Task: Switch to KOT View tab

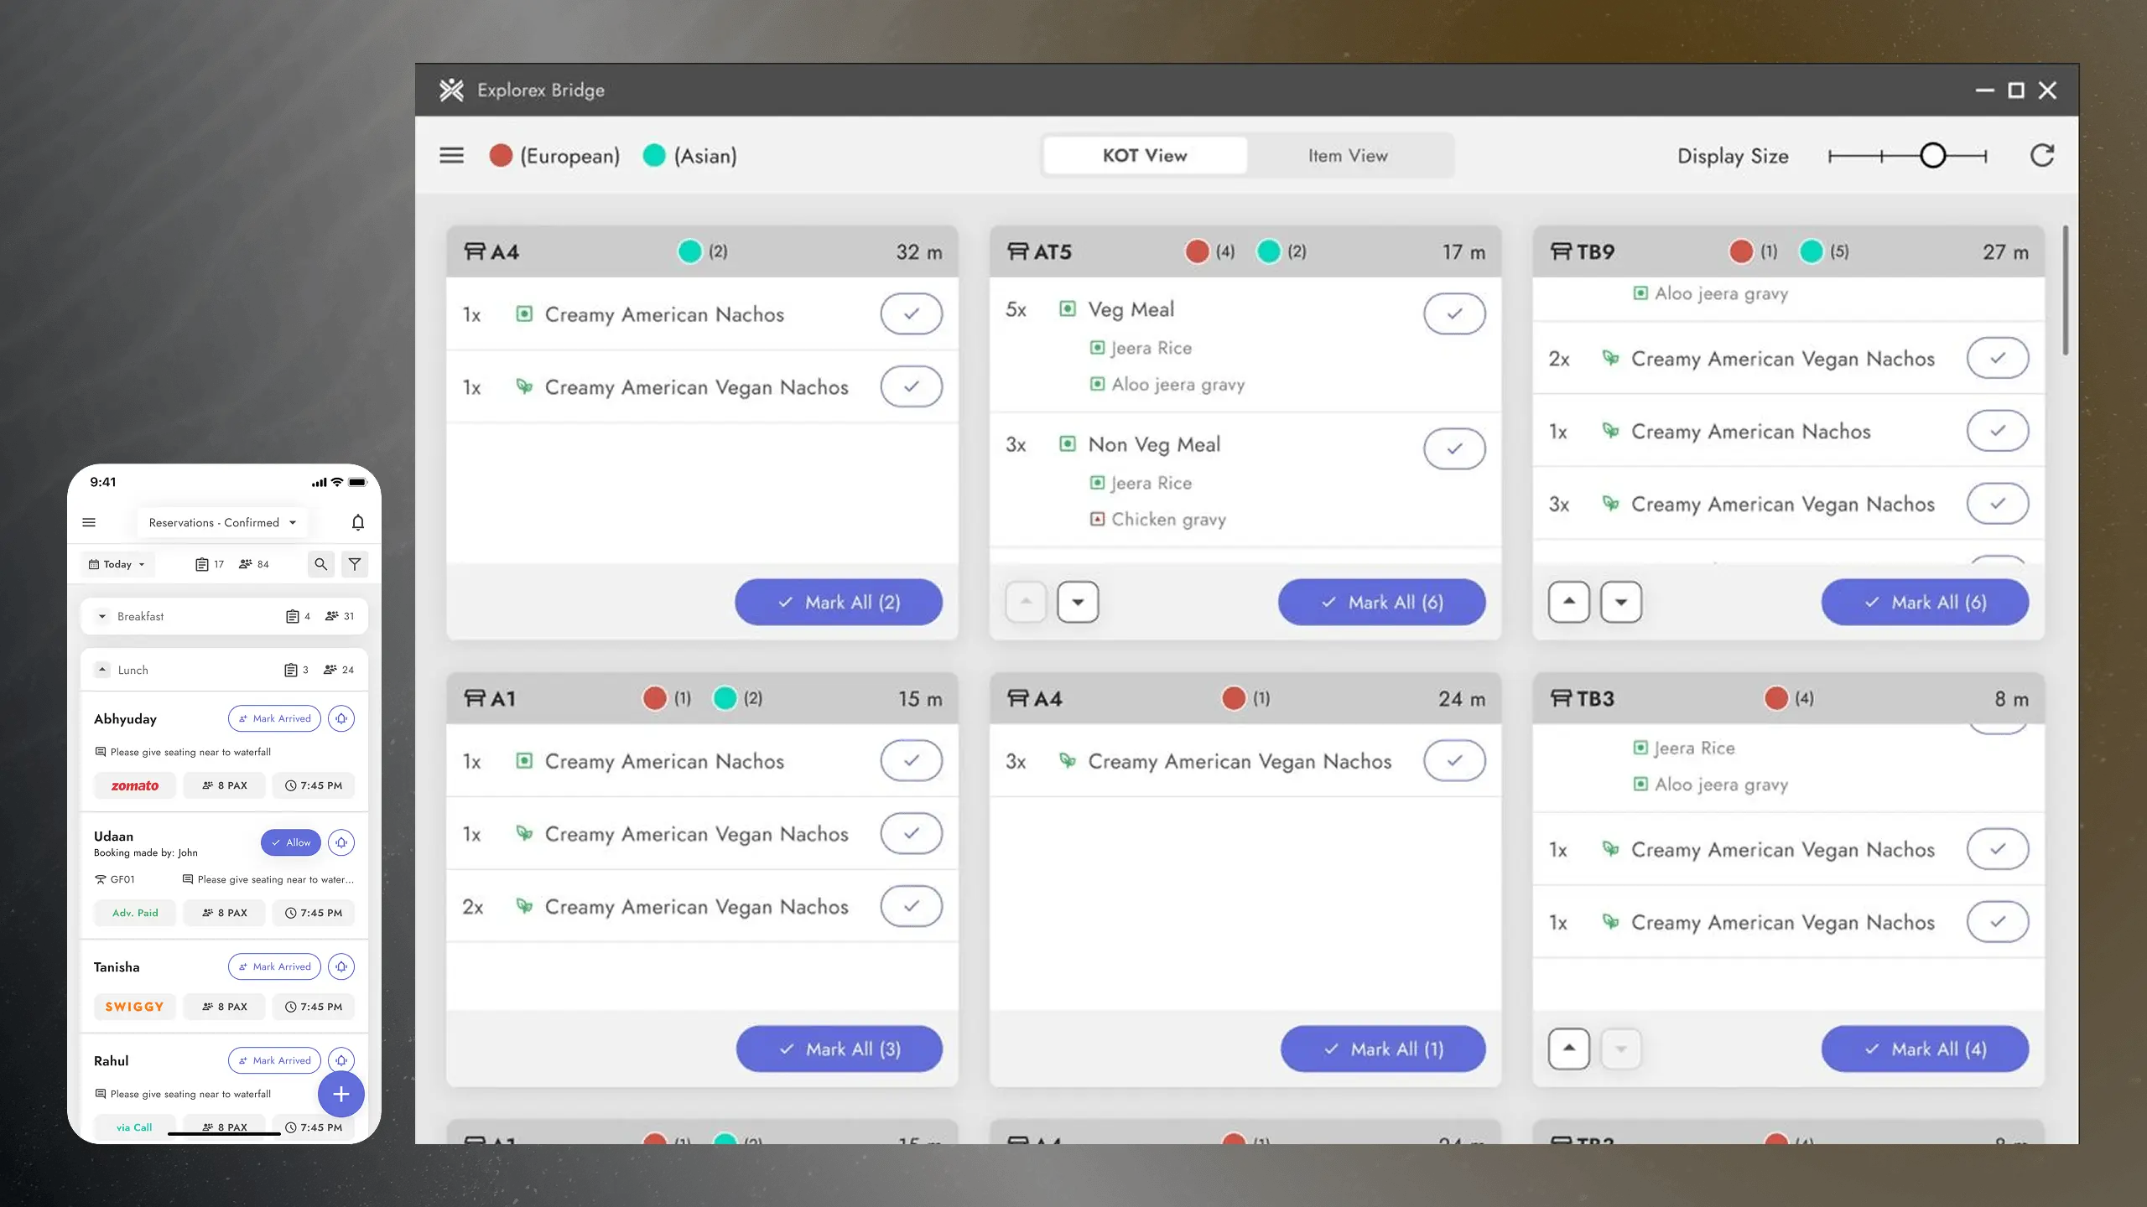Action: 1145,155
